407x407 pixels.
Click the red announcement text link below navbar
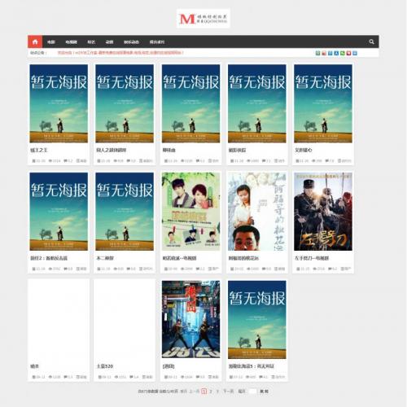tap(120, 53)
